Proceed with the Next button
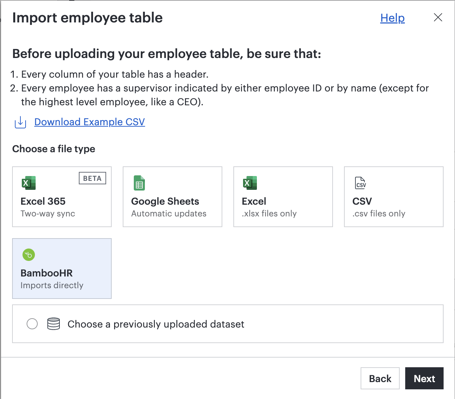The height and width of the screenshot is (399, 455). point(424,378)
